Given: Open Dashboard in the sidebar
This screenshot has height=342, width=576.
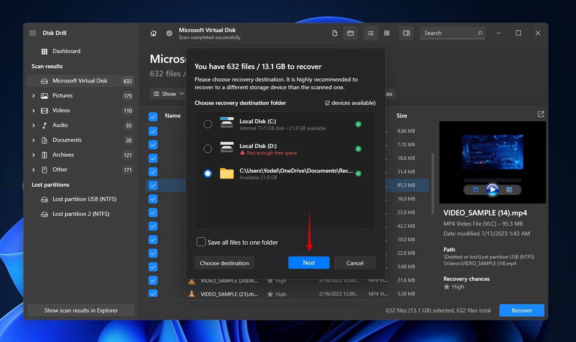Looking at the screenshot, I should pyautogui.click(x=66, y=51).
